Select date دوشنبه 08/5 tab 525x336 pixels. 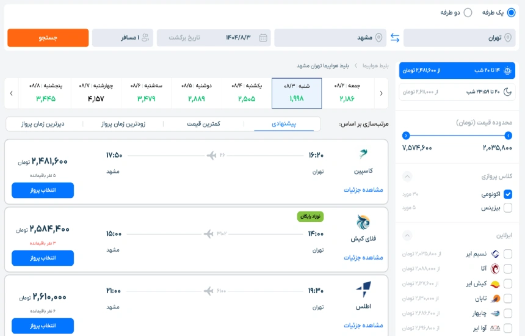point(197,93)
